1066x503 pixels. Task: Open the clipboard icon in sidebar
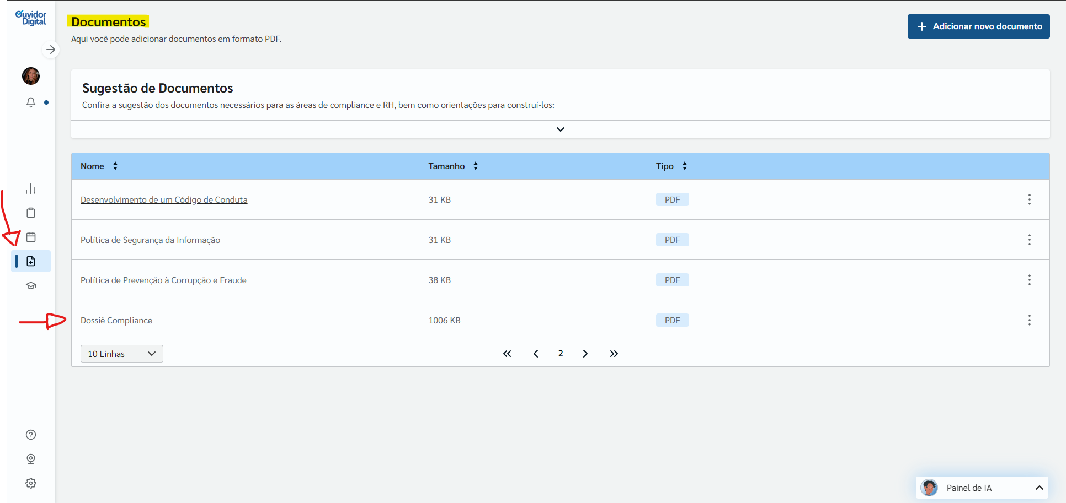31,213
